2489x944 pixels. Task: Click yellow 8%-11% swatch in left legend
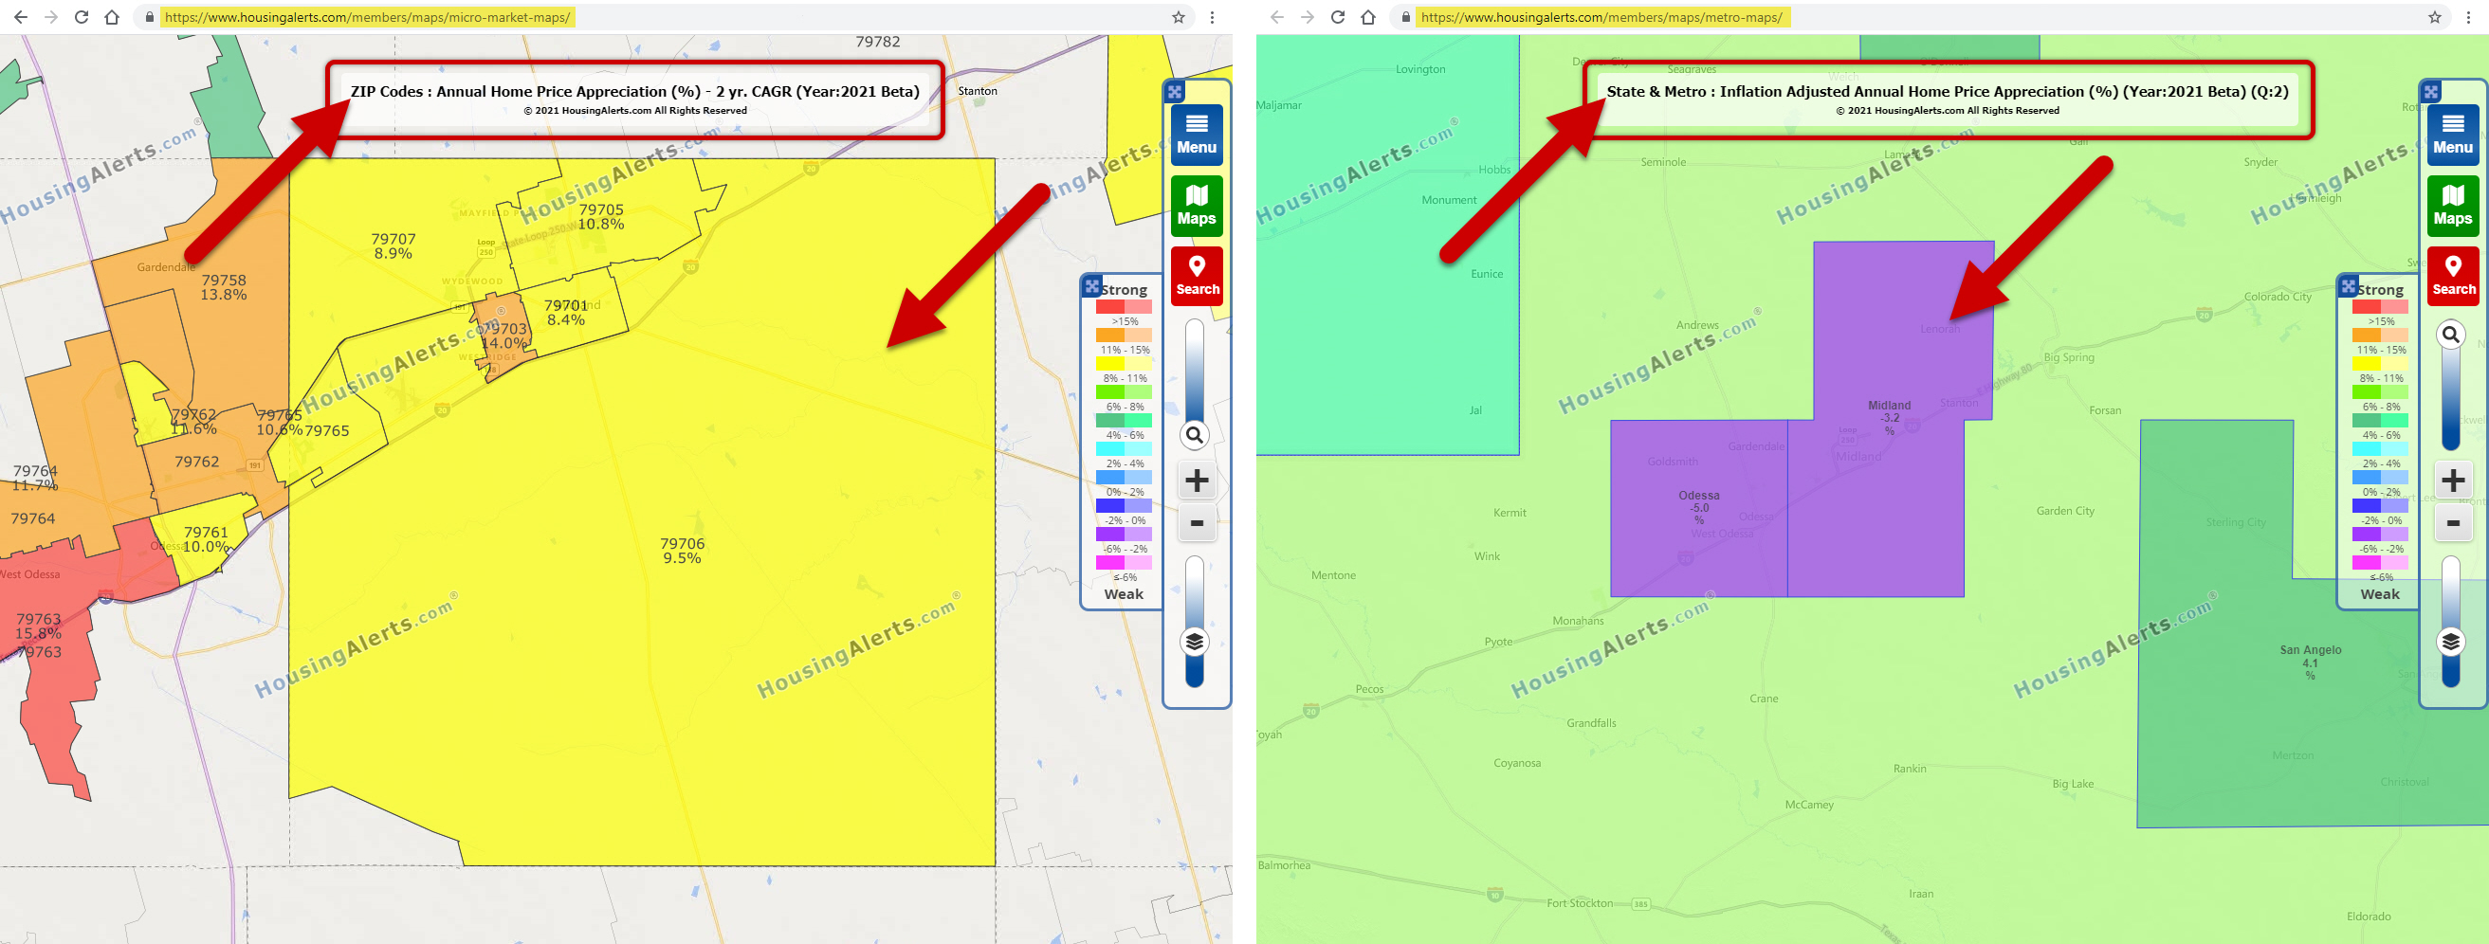pos(1123,363)
